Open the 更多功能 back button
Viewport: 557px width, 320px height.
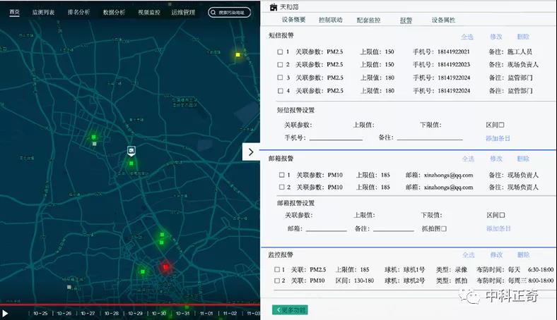coord(290,310)
